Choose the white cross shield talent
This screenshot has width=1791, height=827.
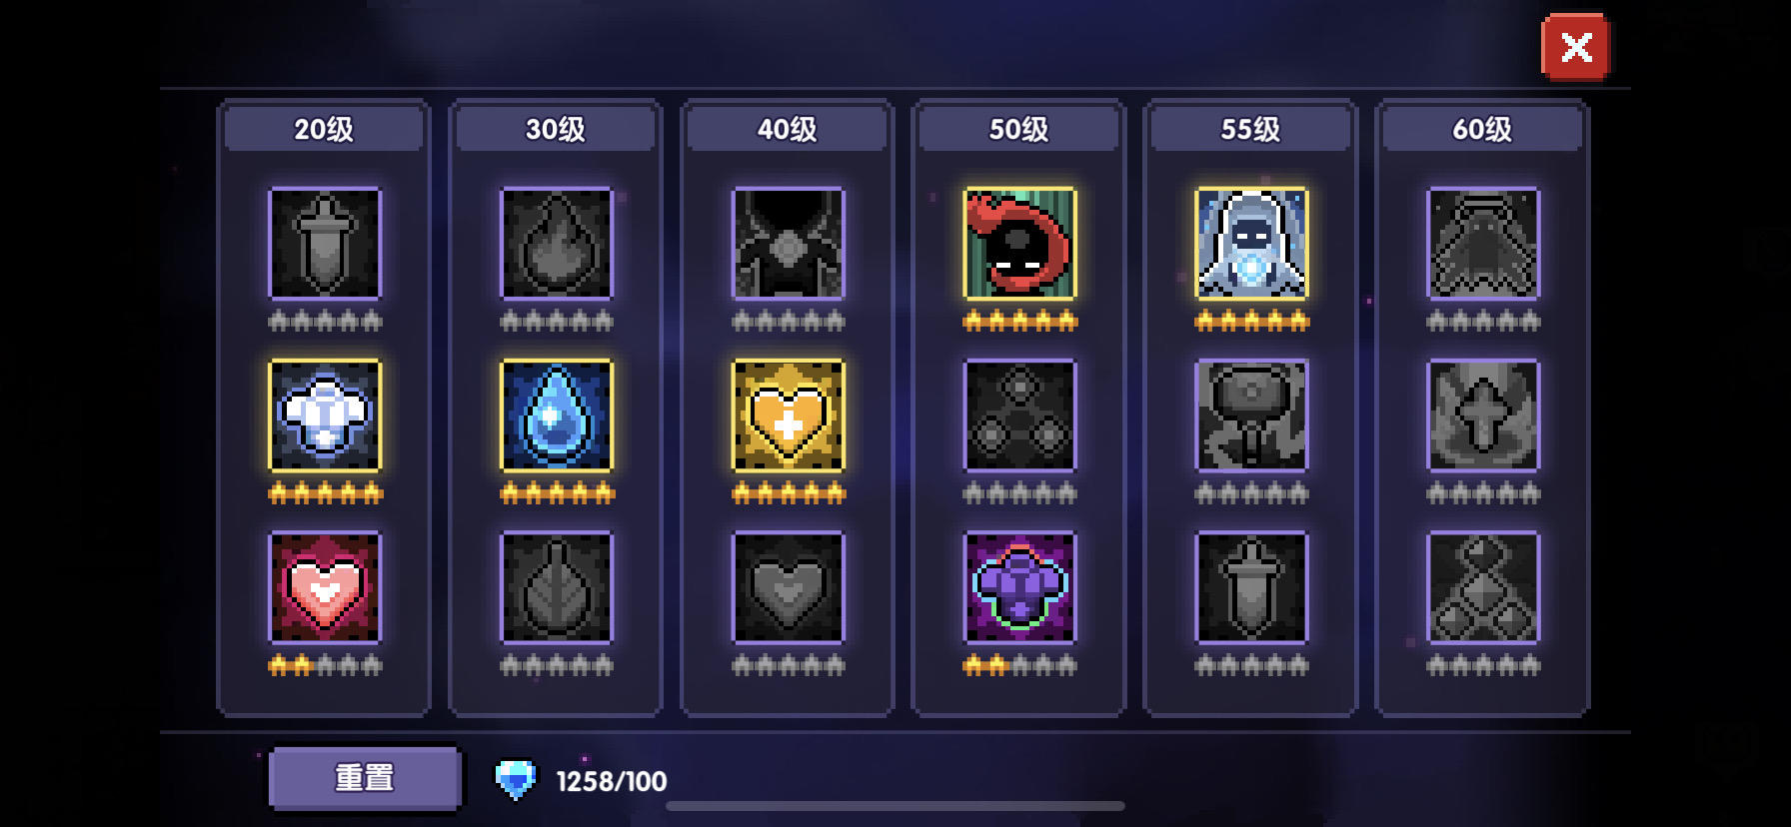coord(325,414)
